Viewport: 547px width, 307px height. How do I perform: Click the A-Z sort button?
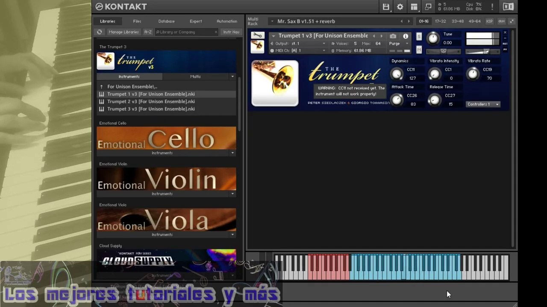click(148, 32)
